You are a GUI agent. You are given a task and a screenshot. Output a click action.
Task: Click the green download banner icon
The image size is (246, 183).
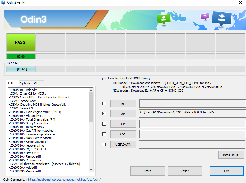(164, 19)
